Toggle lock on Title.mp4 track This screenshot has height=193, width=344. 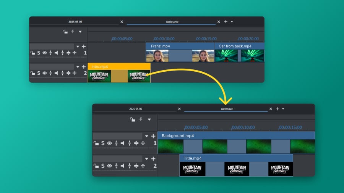tap(96, 166)
